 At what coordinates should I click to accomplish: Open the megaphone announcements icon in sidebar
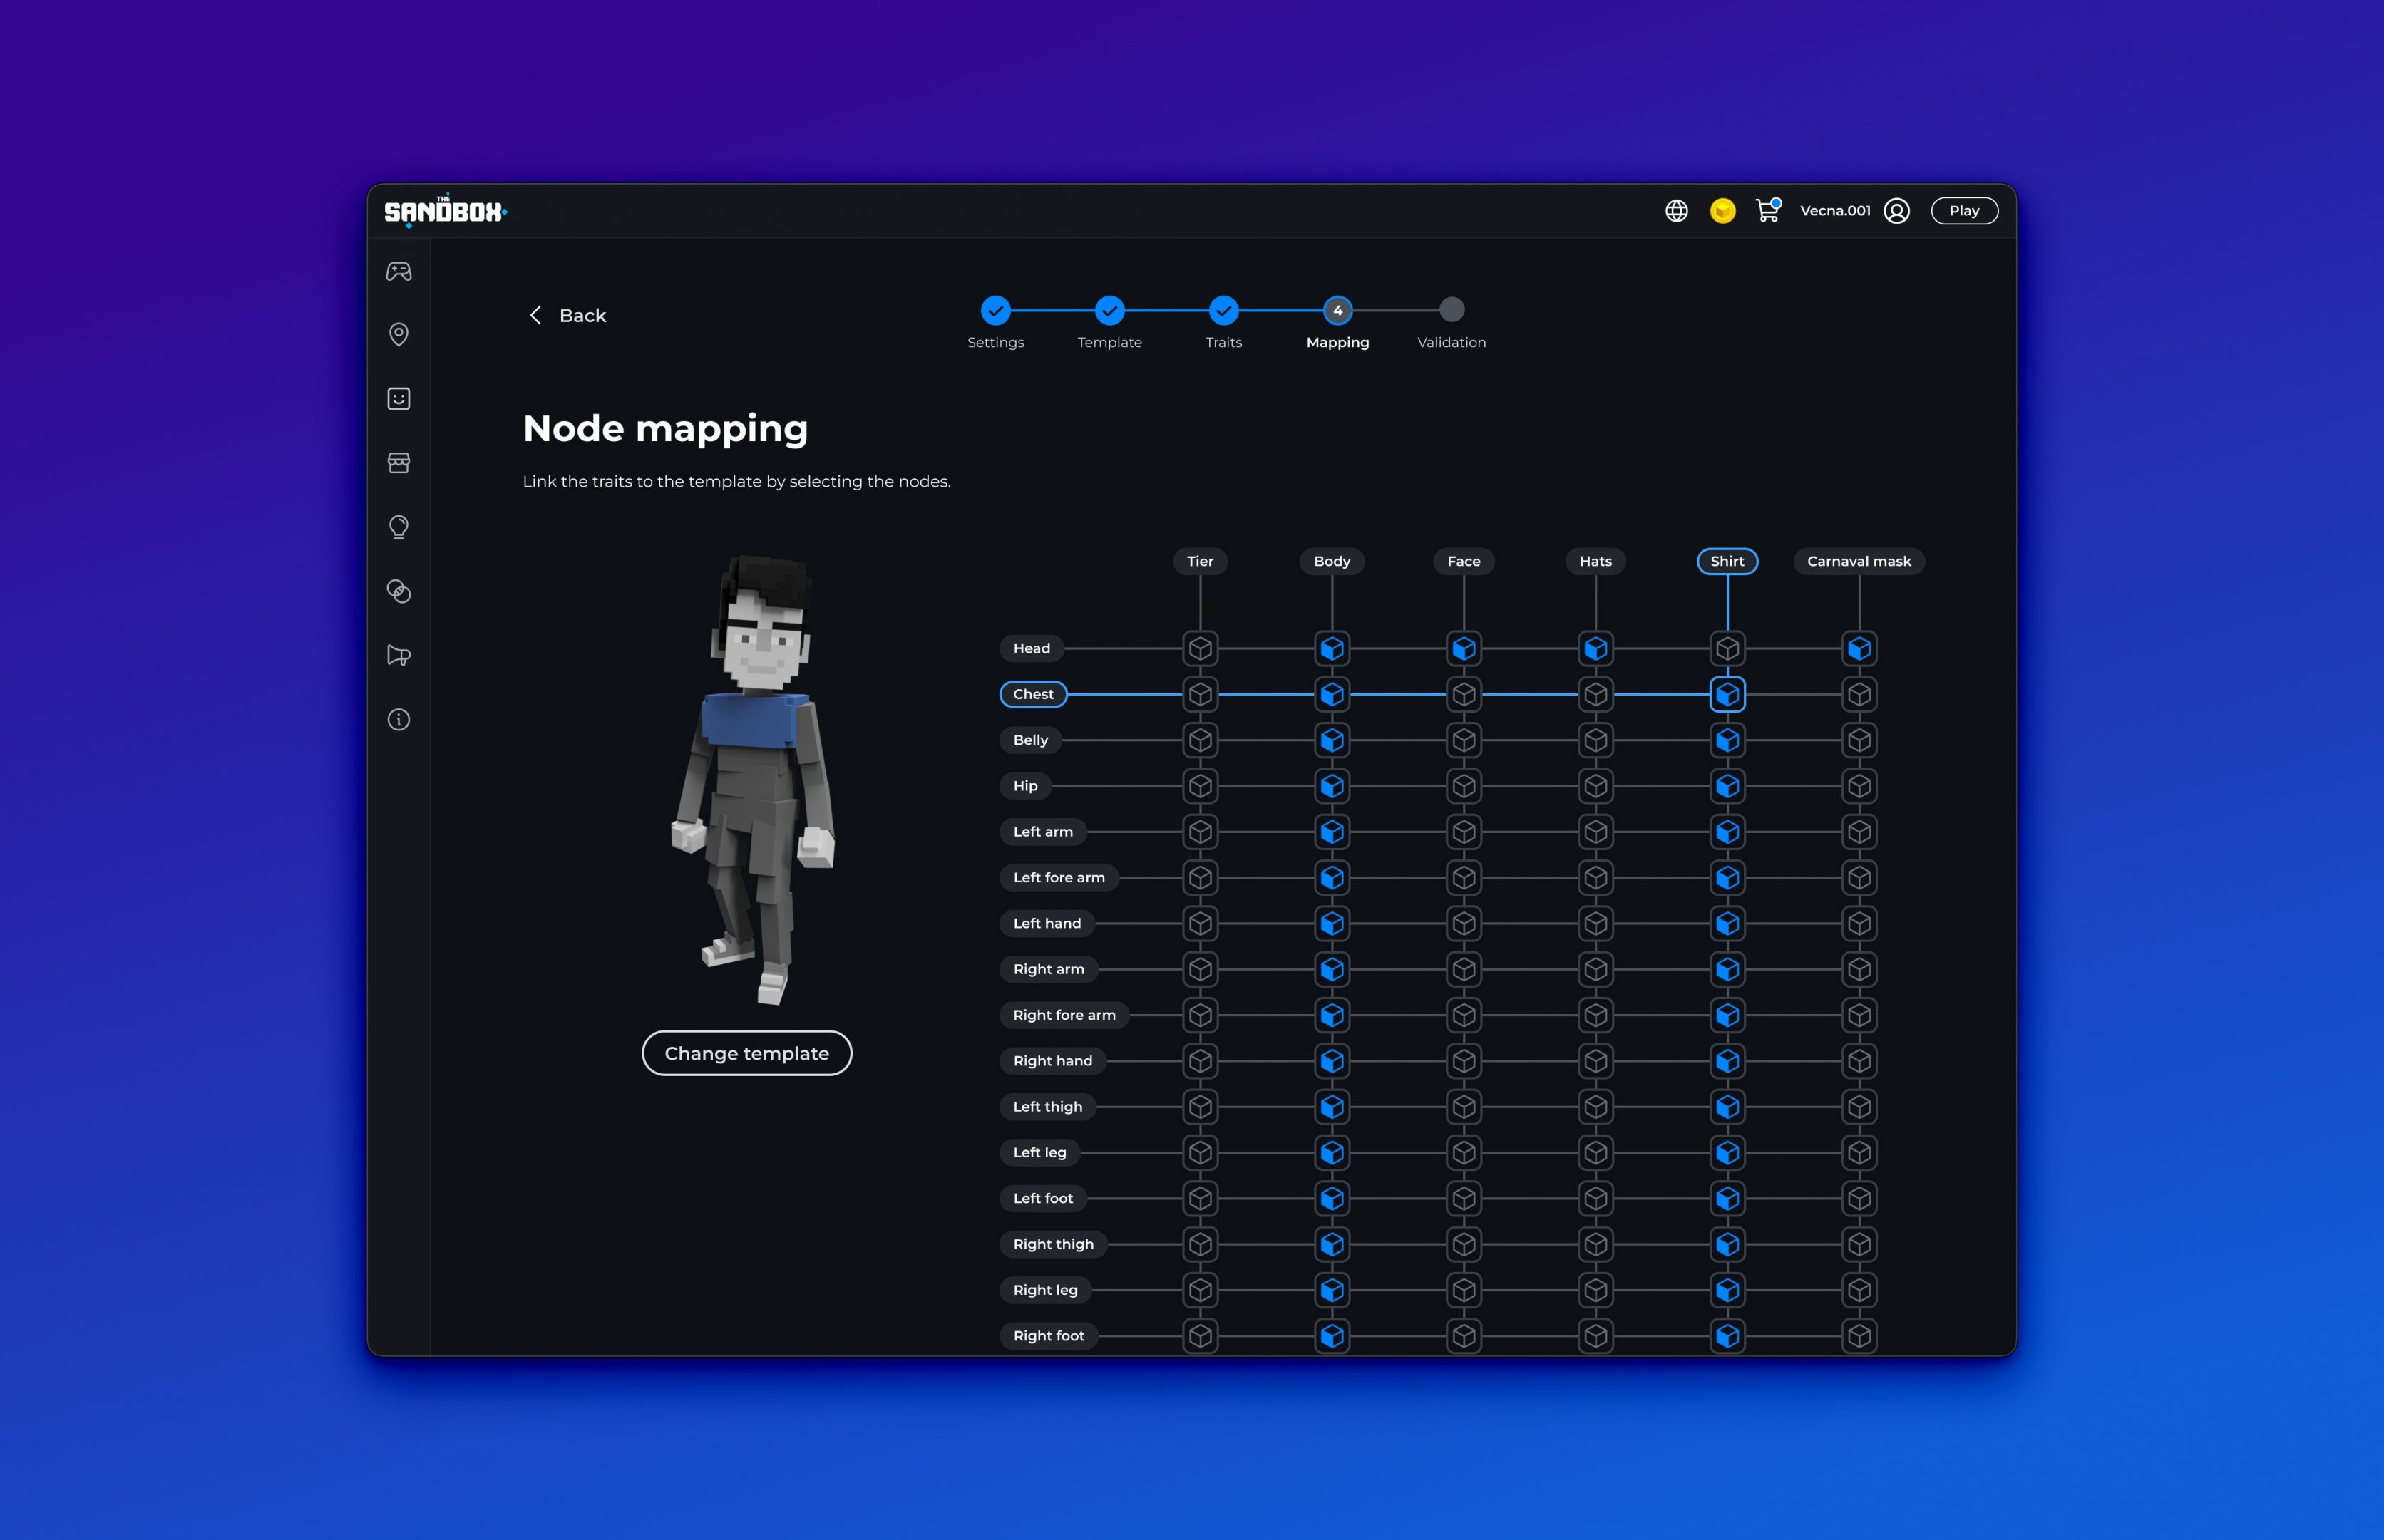click(399, 655)
